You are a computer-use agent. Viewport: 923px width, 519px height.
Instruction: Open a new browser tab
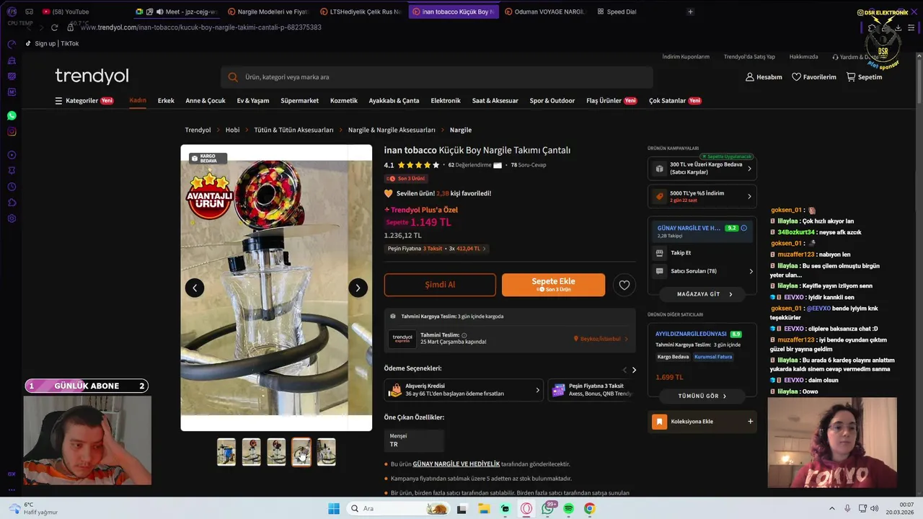click(x=690, y=12)
